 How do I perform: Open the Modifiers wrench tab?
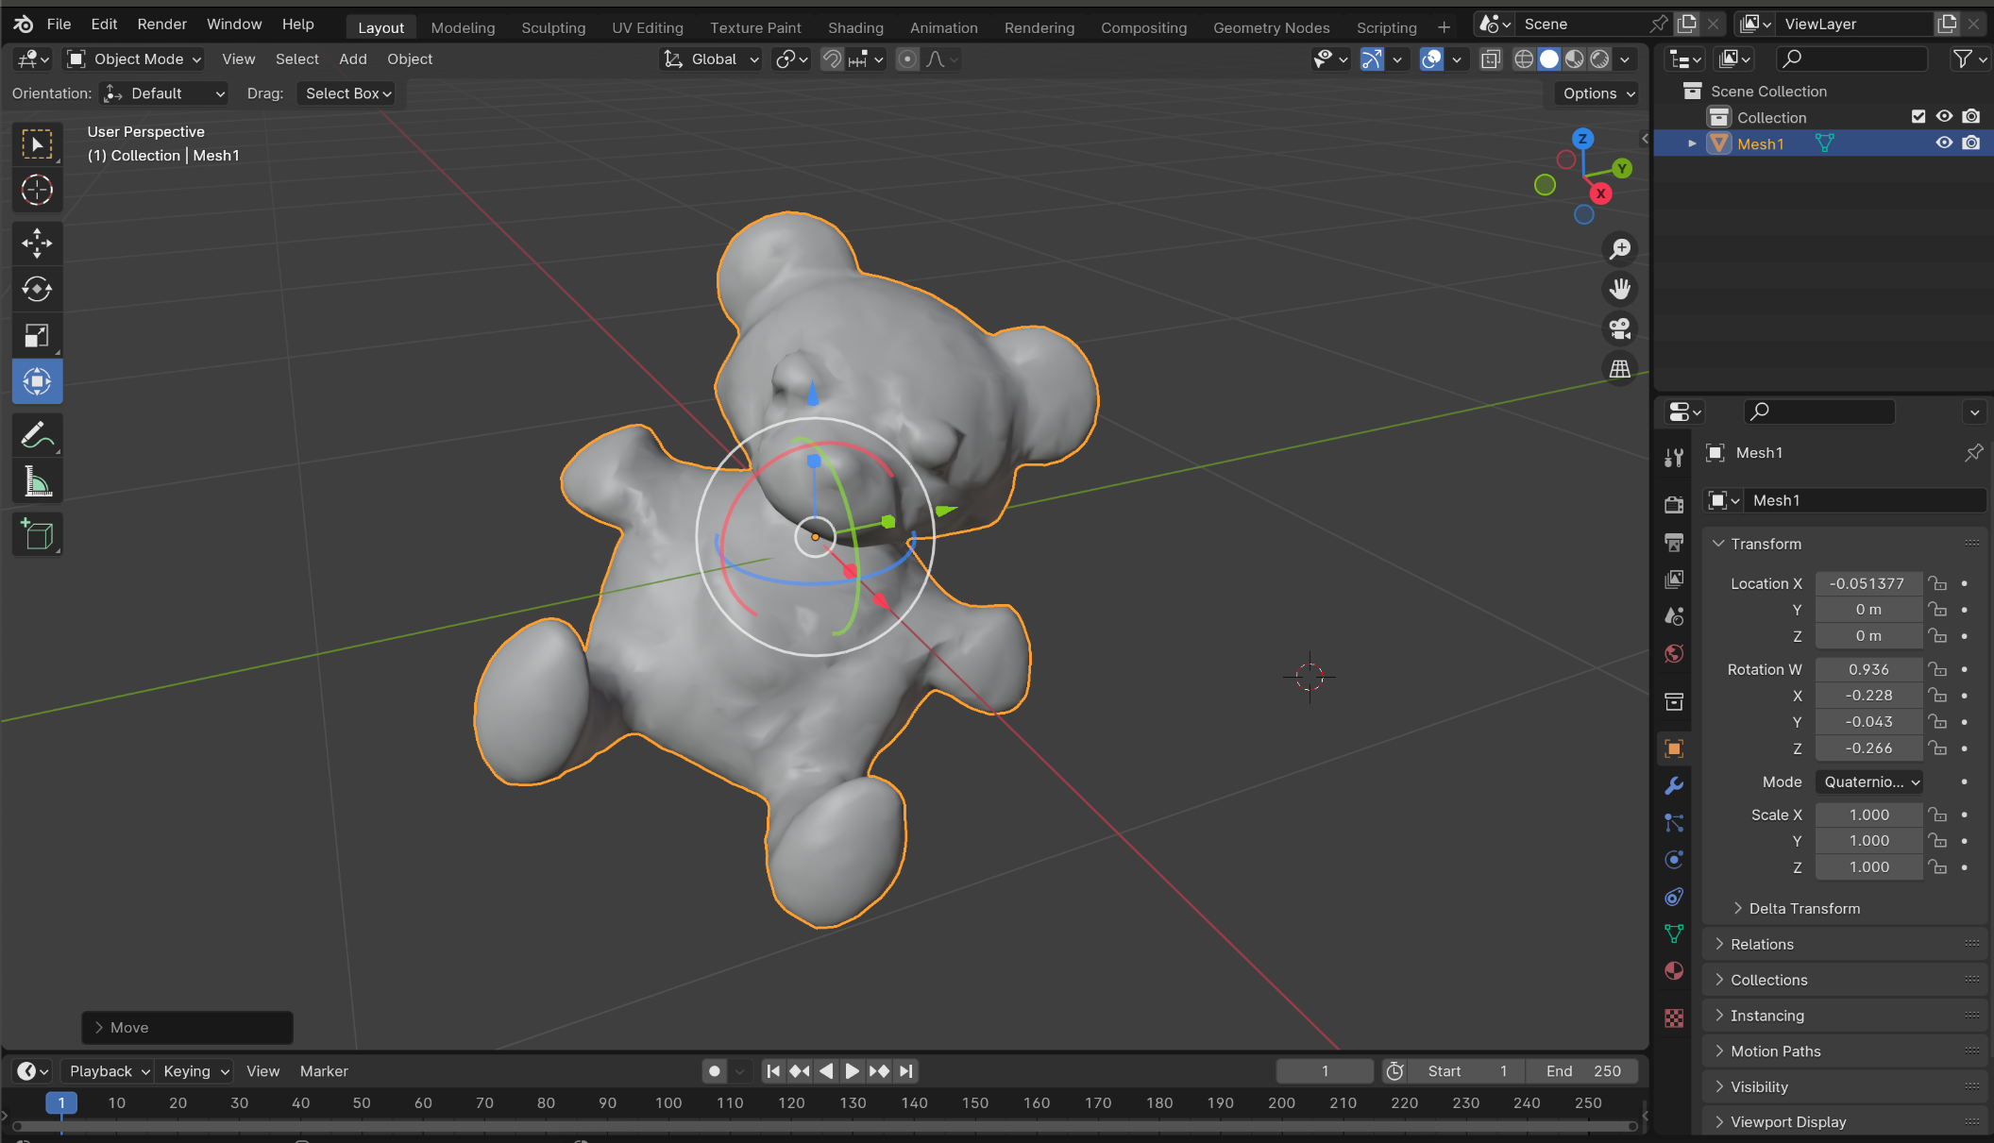point(1674,785)
